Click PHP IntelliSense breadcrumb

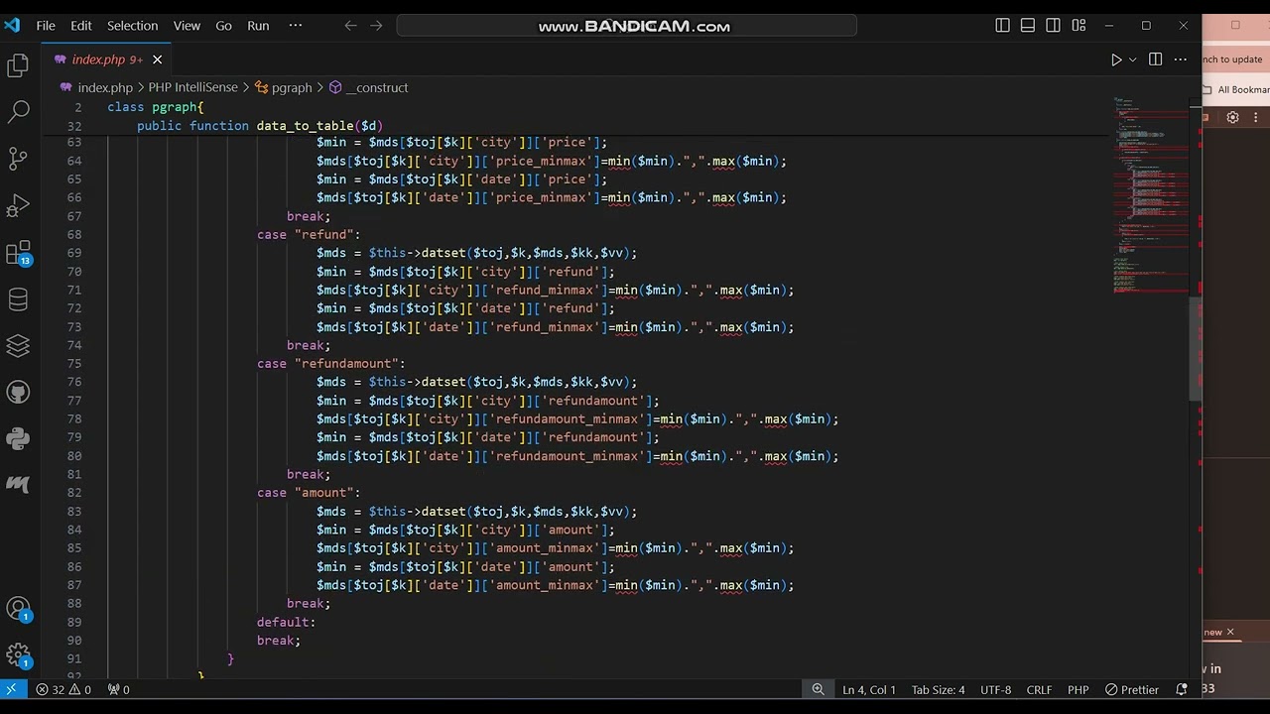click(x=193, y=87)
